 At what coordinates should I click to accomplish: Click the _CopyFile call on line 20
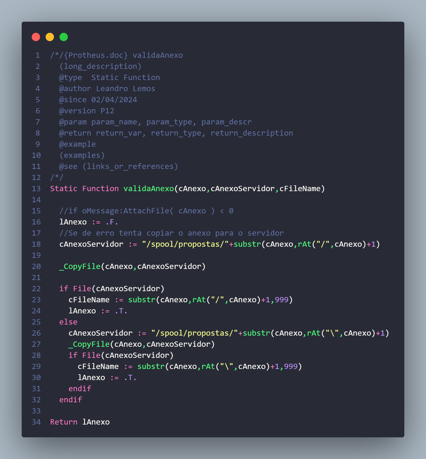click(80, 266)
